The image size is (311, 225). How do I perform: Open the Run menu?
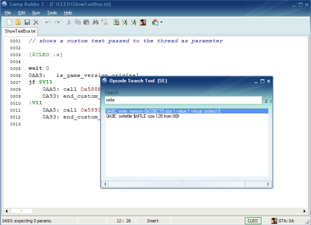pos(36,13)
